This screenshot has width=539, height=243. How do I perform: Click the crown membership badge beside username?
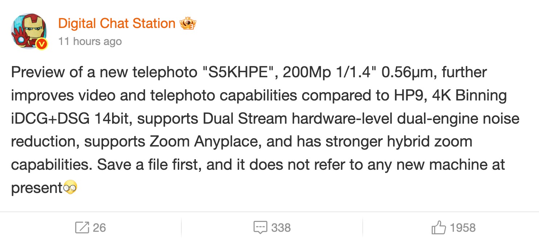(x=189, y=23)
